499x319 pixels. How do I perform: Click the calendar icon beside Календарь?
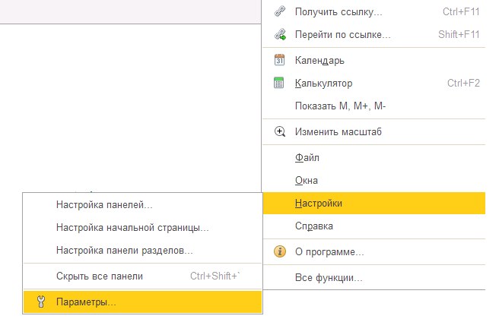tap(279, 60)
